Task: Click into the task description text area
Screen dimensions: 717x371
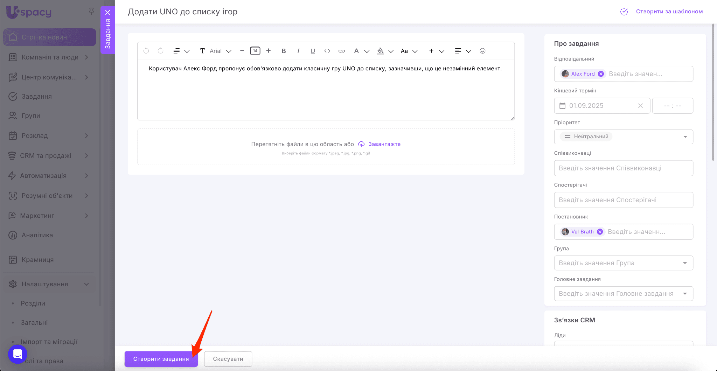Action: tap(326, 90)
